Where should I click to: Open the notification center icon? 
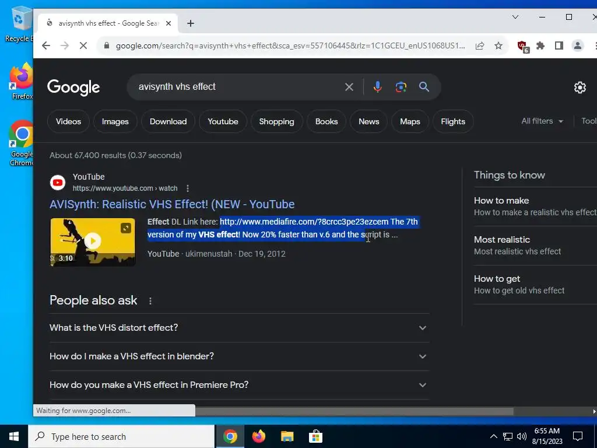(578, 436)
